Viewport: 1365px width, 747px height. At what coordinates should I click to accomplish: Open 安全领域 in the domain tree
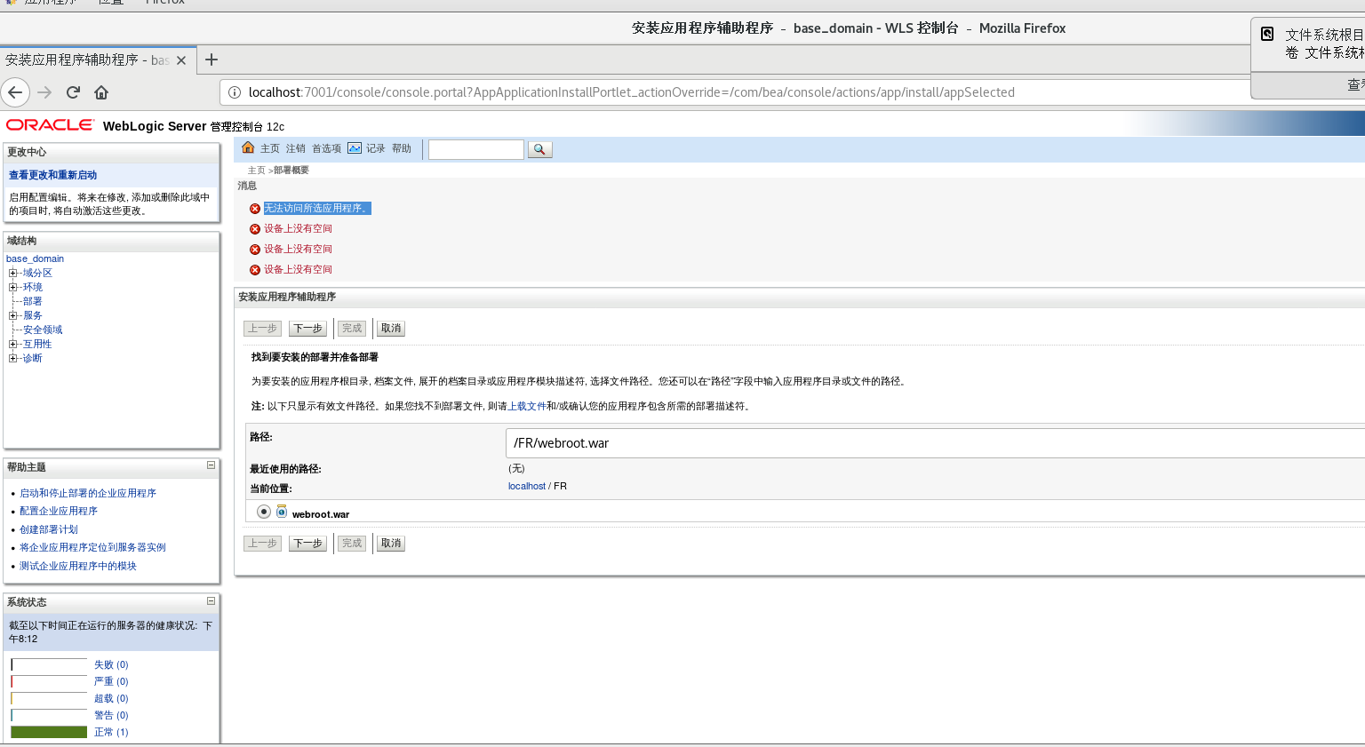point(43,330)
